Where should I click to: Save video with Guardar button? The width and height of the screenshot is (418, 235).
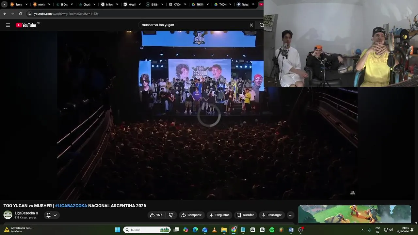pos(245,215)
